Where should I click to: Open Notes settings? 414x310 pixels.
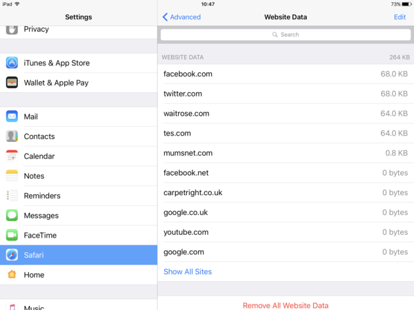point(79,176)
